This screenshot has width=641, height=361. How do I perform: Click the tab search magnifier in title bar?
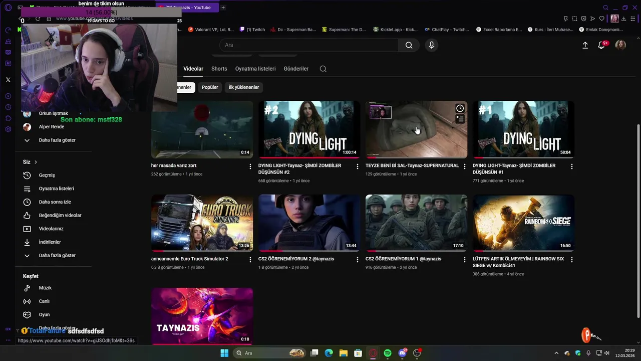(x=605, y=8)
